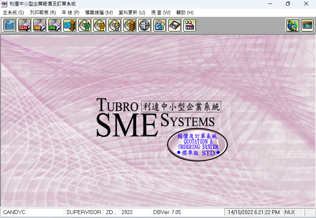Open the 檔案維護 (M) menu

99,13
